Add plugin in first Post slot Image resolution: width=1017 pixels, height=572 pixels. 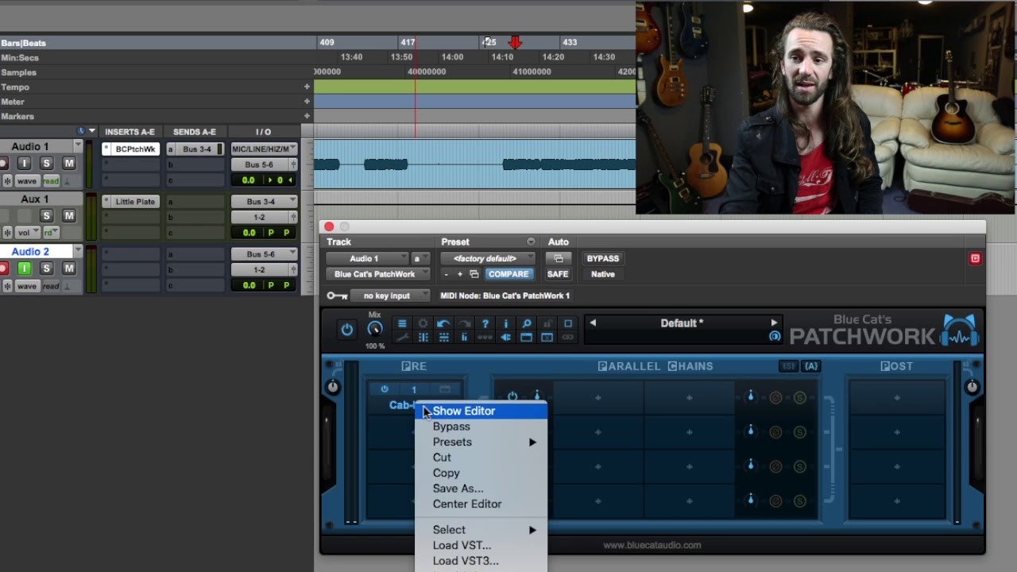pos(897,398)
